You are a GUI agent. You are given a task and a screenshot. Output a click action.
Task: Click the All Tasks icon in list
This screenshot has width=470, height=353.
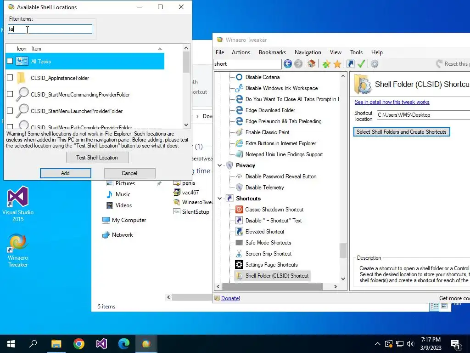[x=22, y=61]
